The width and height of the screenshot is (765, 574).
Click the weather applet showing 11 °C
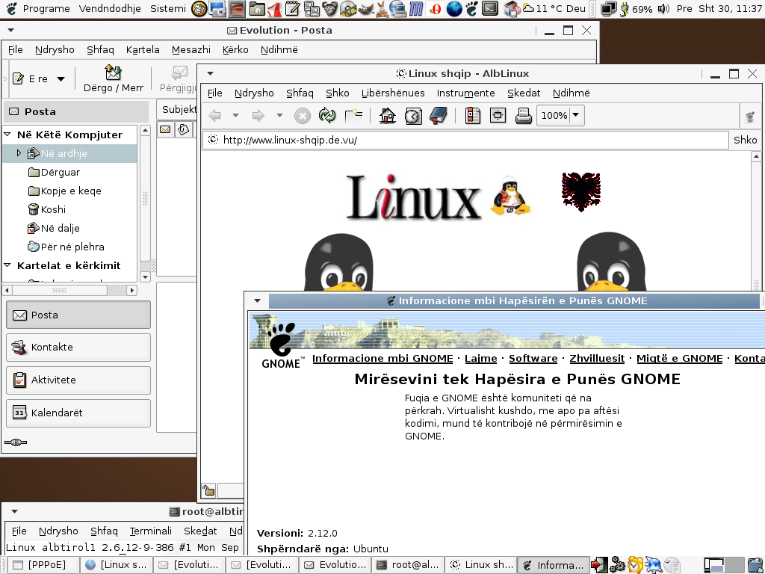click(x=554, y=8)
